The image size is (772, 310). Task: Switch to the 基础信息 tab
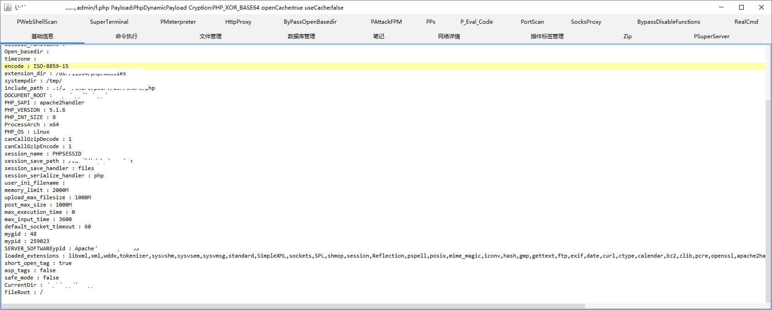click(x=42, y=36)
